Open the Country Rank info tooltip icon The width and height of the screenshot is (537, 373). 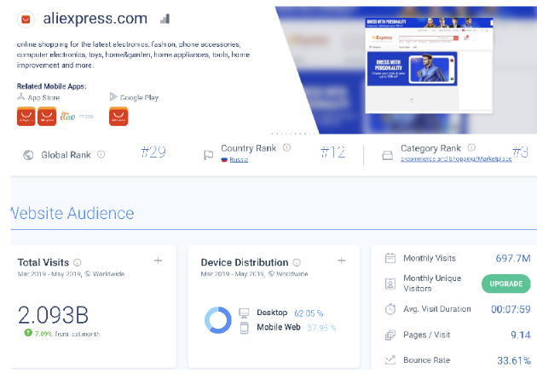coord(286,147)
